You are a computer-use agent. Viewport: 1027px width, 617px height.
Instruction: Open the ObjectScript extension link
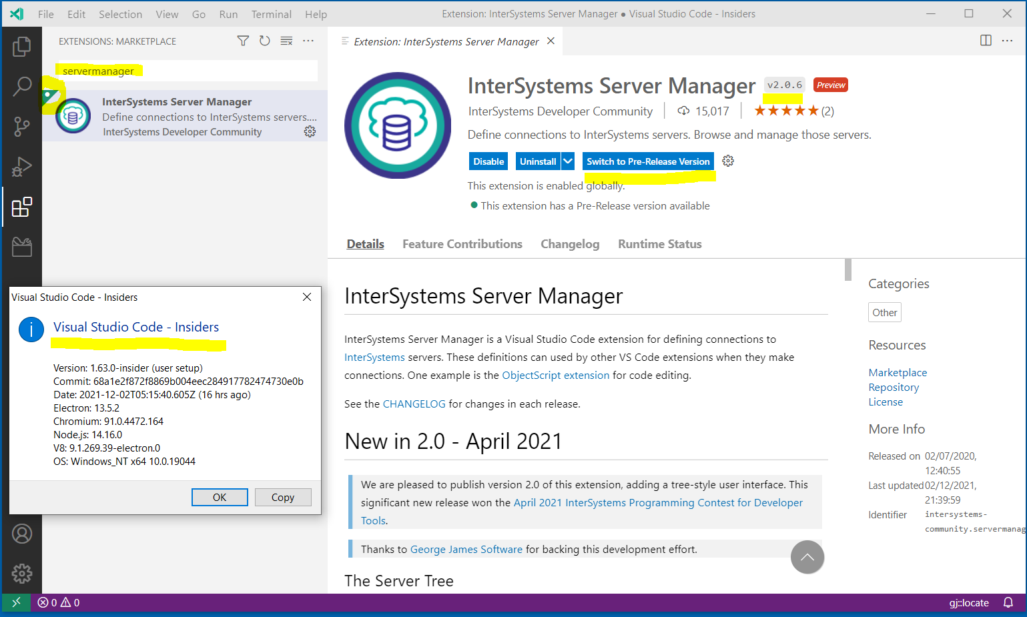click(x=555, y=375)
